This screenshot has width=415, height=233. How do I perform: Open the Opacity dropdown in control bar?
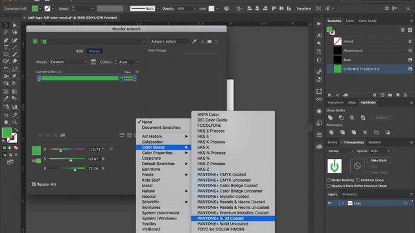(195, 8)
